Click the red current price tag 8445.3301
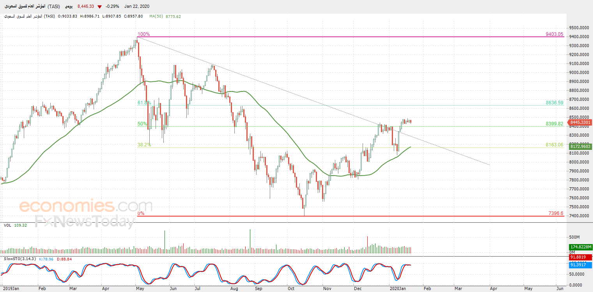The image size is (593, 292). coord(581,122)
